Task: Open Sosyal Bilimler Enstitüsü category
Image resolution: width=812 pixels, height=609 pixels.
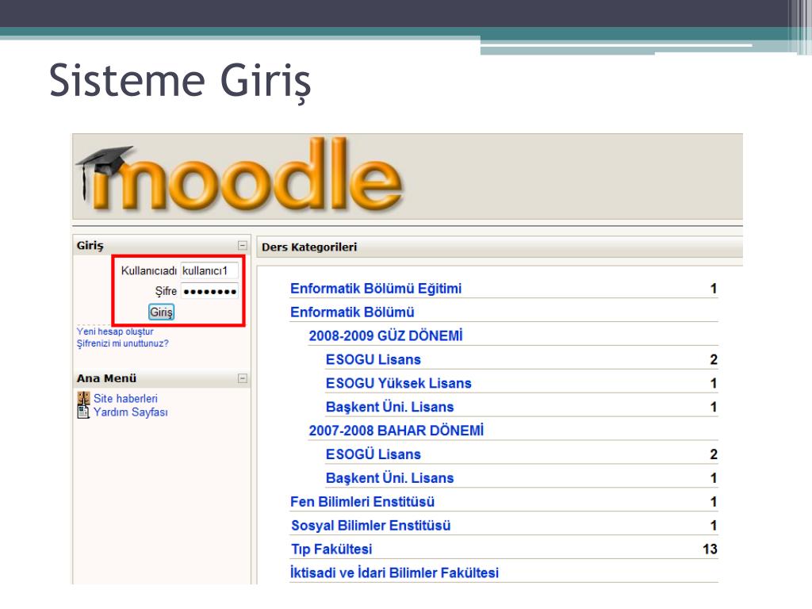Action: pyautogui.click(x=371, y=526)
